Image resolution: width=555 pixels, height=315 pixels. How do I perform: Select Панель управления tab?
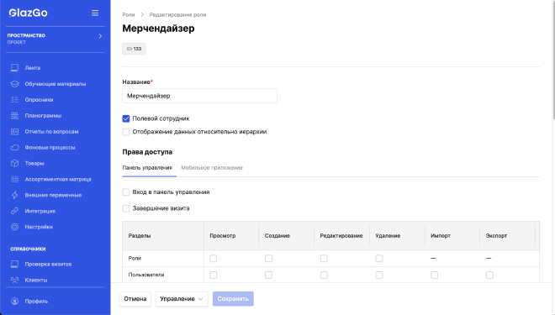[147, 167]
